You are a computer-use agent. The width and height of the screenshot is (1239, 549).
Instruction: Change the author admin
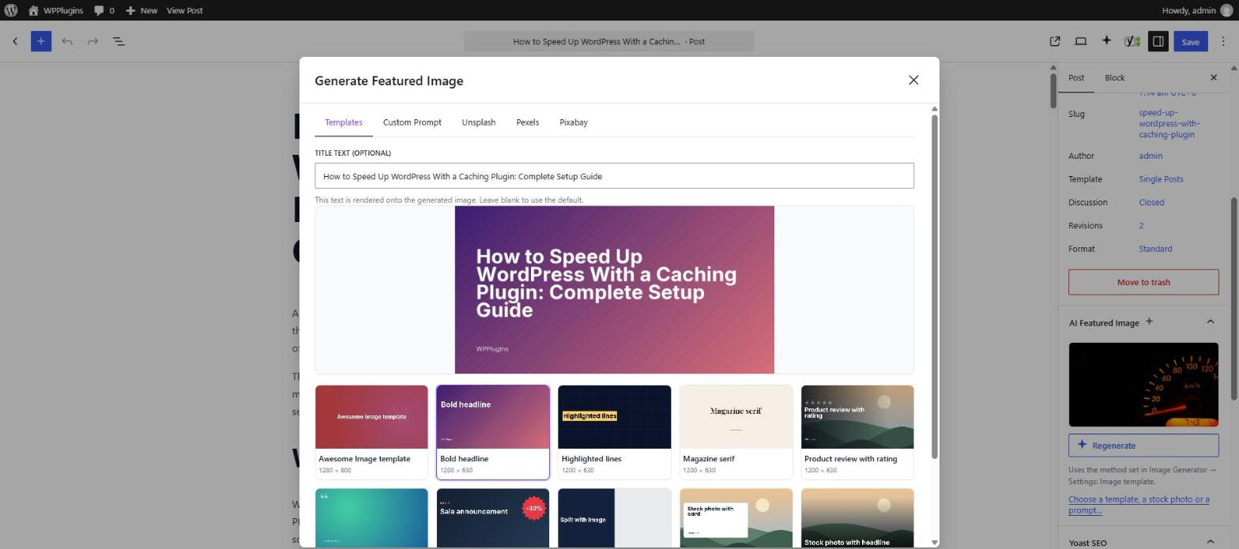click(x=1150, y=156)
